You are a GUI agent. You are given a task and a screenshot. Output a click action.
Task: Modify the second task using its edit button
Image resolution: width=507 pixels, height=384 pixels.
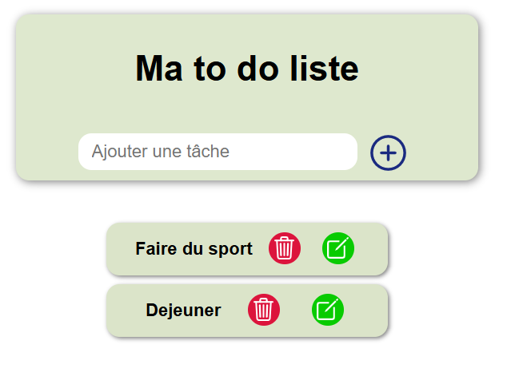pyautogui.click(x=328, y=310)
